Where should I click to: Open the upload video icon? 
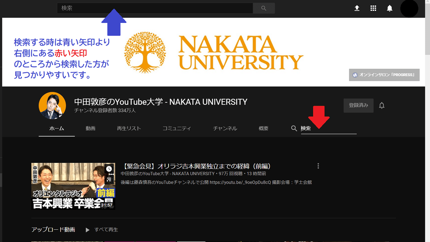pos(357,8)
